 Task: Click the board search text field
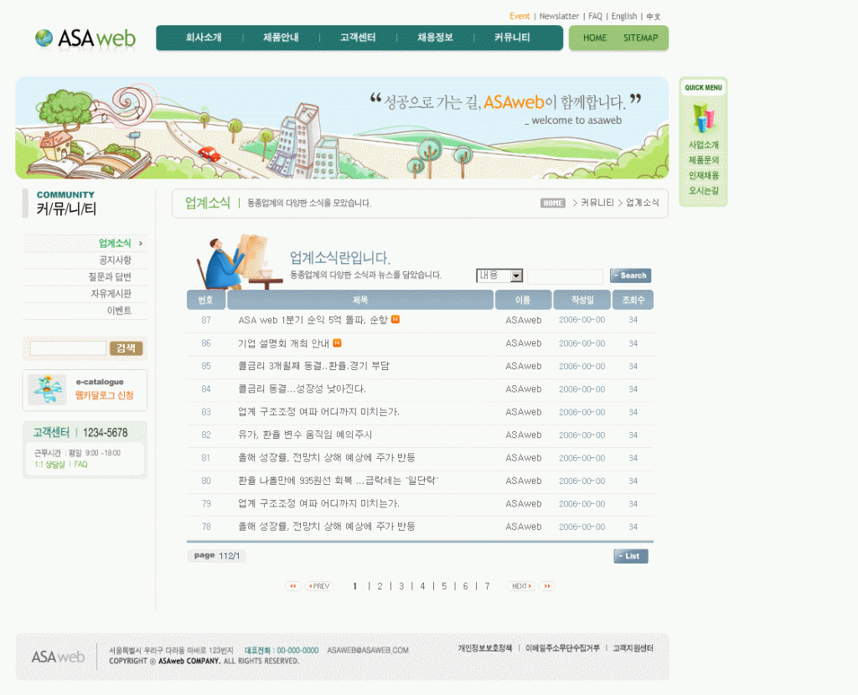pyautogui.click(x=565, y=276)
